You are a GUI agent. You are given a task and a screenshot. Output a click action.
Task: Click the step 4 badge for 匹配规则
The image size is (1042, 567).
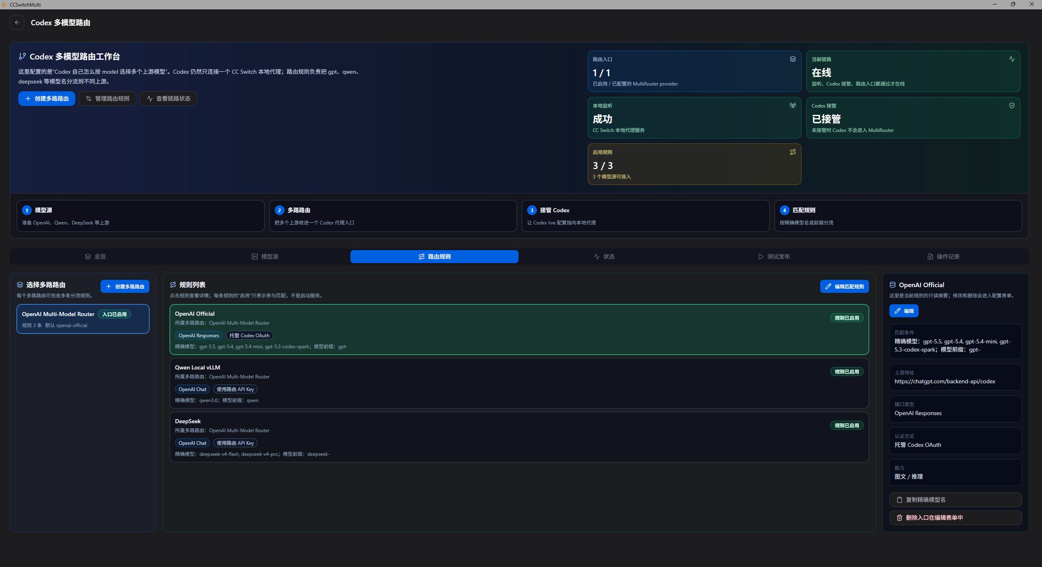[x=784, y=210]
